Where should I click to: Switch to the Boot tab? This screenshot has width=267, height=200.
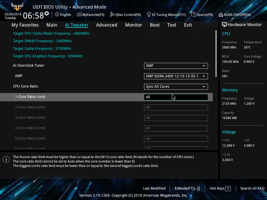[x=155, y=25]
